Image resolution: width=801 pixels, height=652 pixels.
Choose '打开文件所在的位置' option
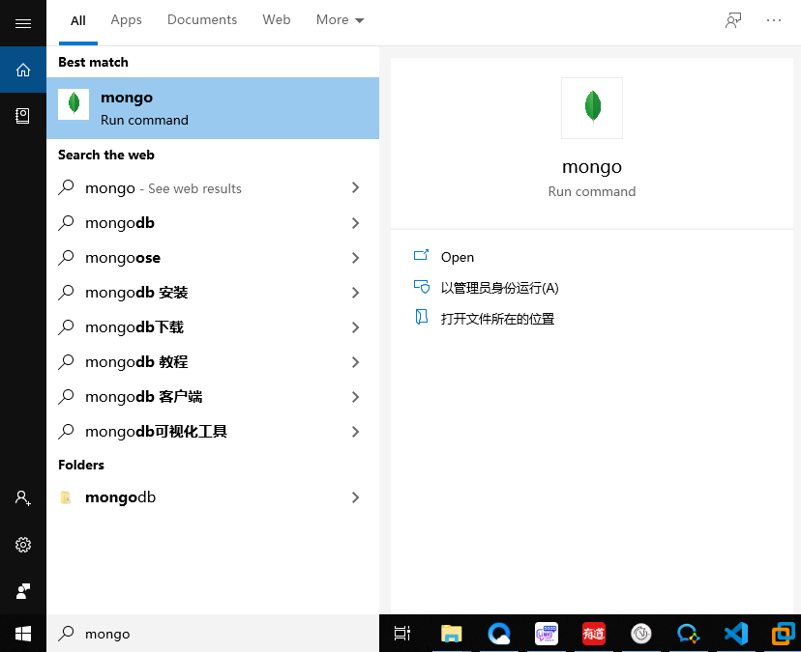484,319
